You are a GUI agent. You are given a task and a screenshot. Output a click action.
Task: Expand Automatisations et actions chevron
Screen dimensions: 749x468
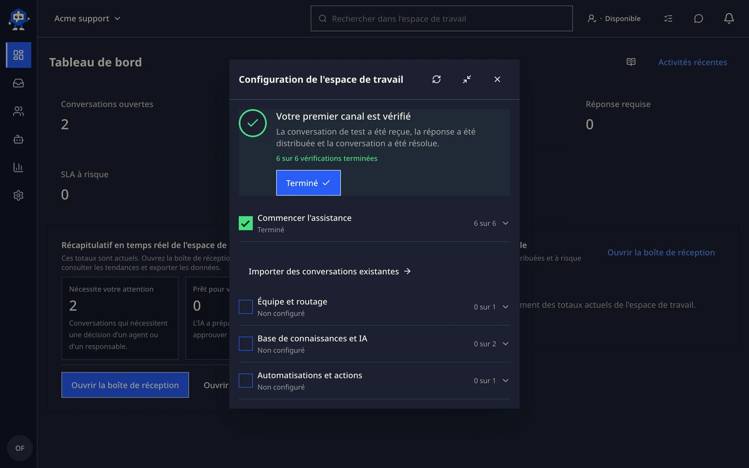pyautogui.click(x=506, y=381)
